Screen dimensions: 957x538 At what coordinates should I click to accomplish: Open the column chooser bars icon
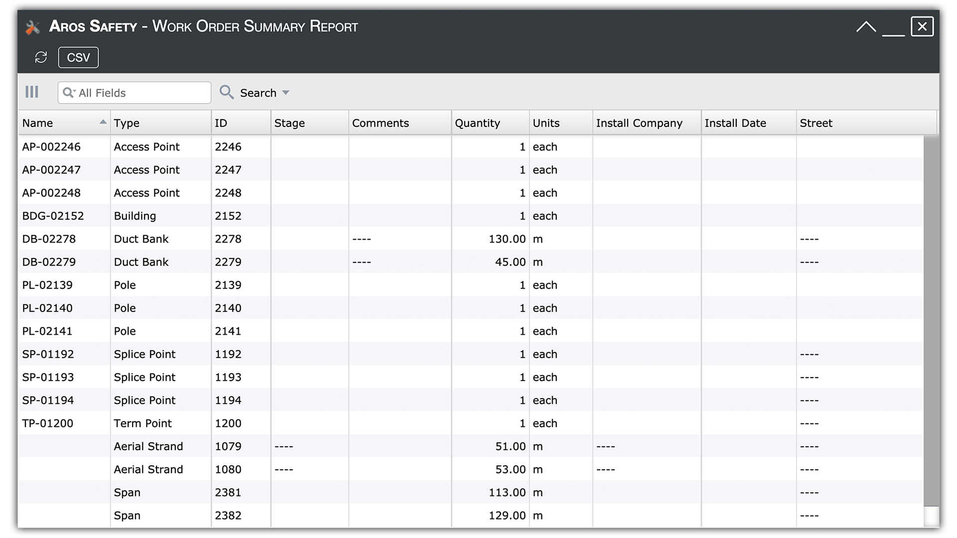(32, 92)
